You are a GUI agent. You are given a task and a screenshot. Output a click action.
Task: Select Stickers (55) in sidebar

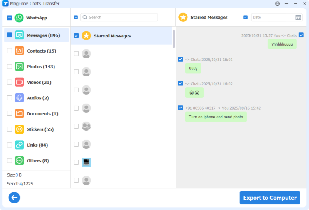(36, 129)
